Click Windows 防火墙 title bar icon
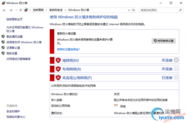Image resolution: width=186 pixels, height=123 pixels. click(x=4, y=3)
